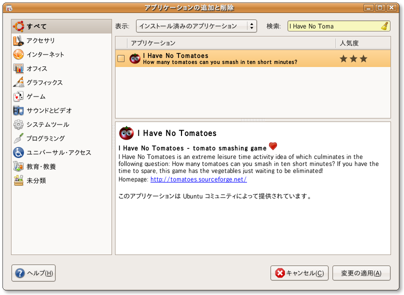Click the red heart icon beside game title
Image resolution: width=404 pixels, height=295 pixels.
coord(273,146)
